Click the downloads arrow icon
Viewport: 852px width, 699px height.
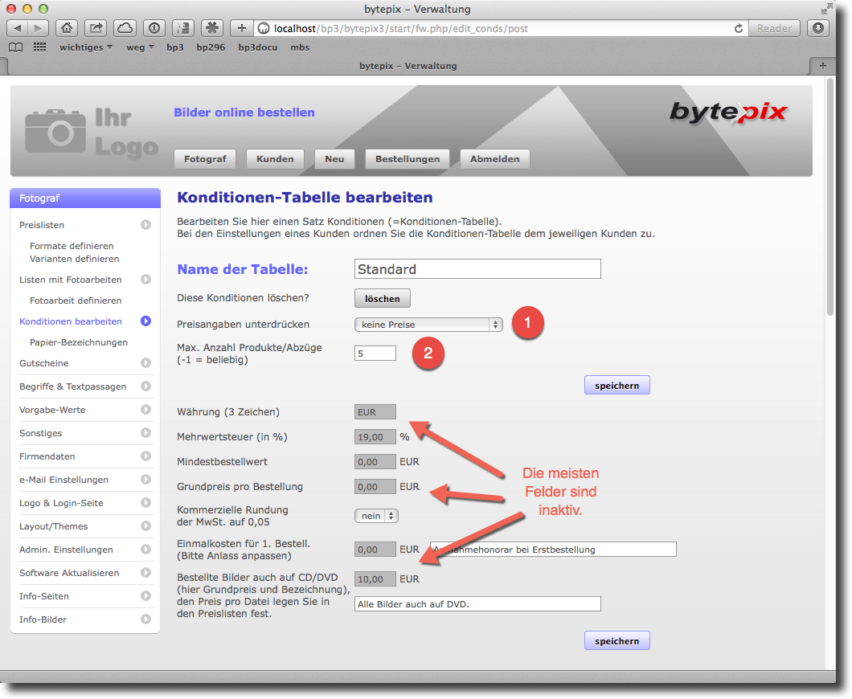tap(818, 28)
